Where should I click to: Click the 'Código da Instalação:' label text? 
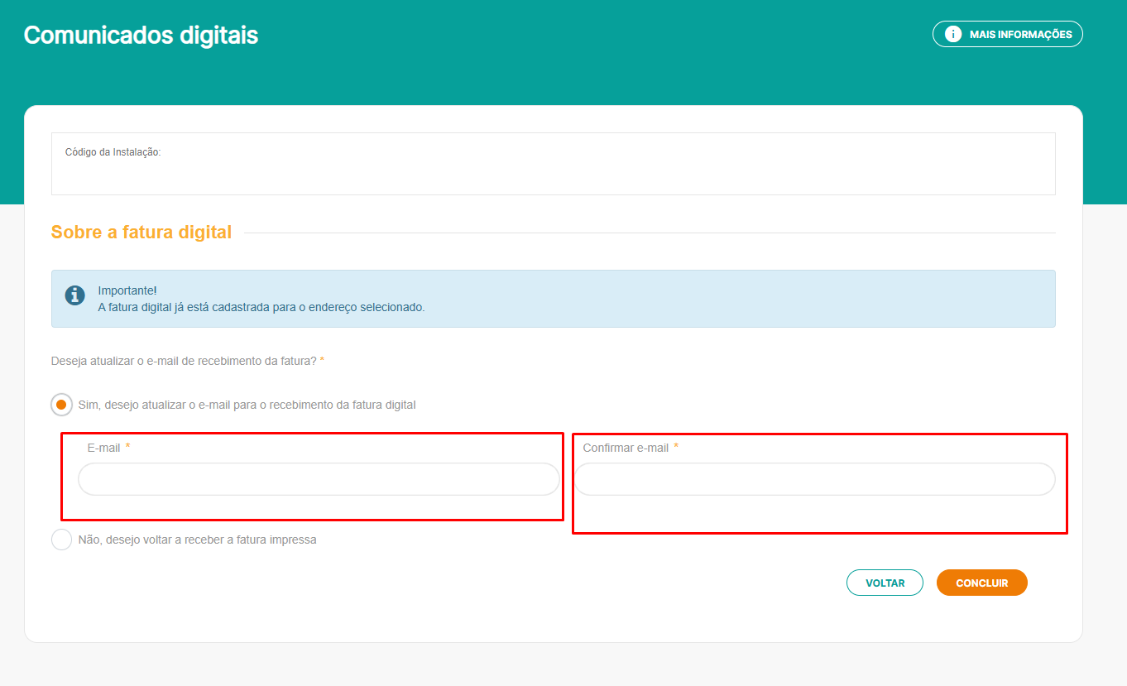(x=113, y=152)
